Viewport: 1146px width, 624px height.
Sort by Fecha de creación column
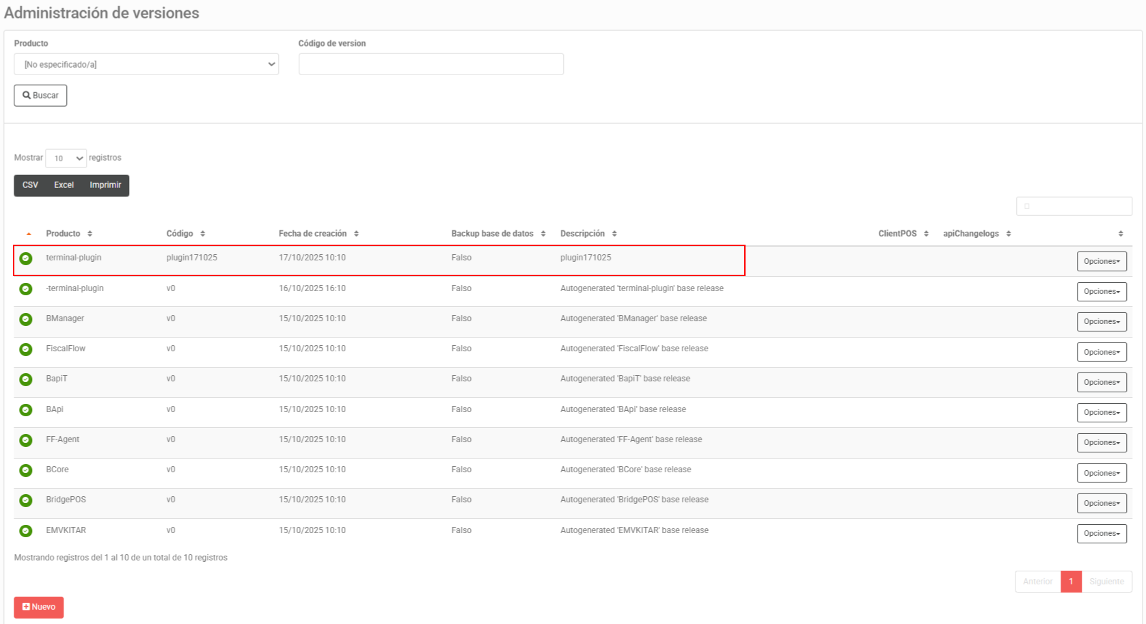356,234
